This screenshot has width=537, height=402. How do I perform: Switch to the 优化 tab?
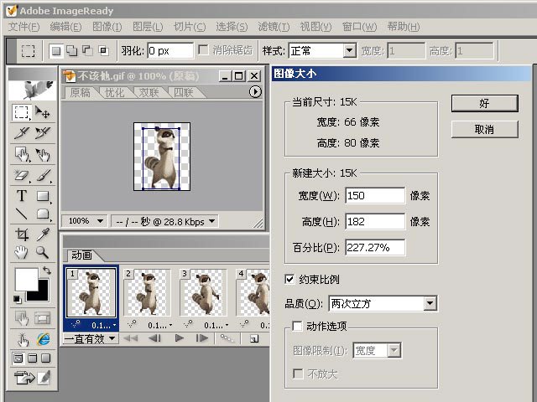click(x=114, y=92)
